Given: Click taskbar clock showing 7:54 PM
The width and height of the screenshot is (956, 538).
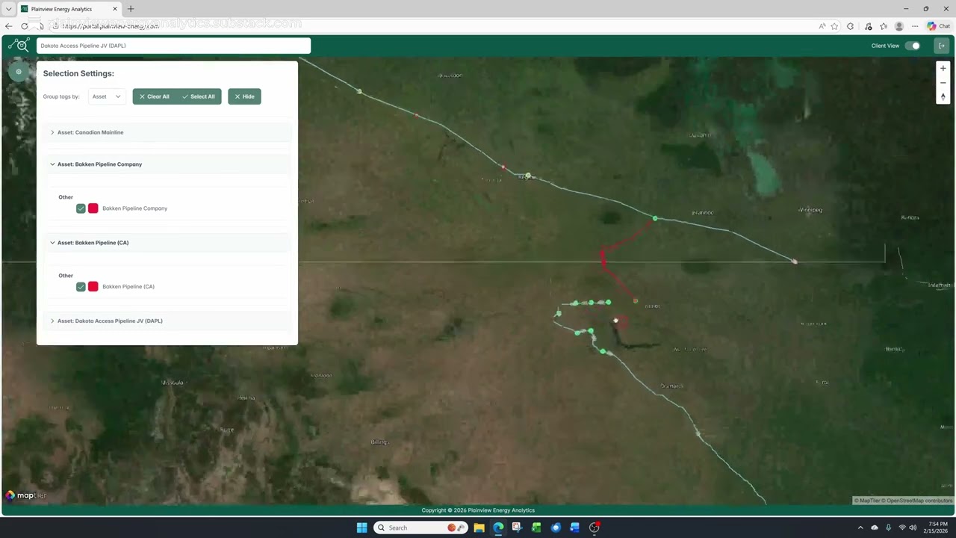Looking at the screenshot, I should (937, 528).
